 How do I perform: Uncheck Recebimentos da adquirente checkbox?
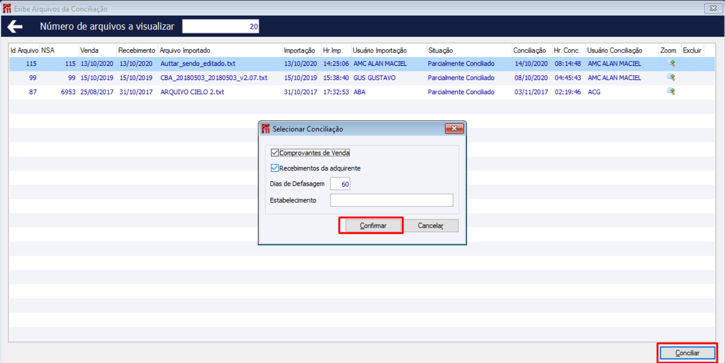[x=275, y=168]
